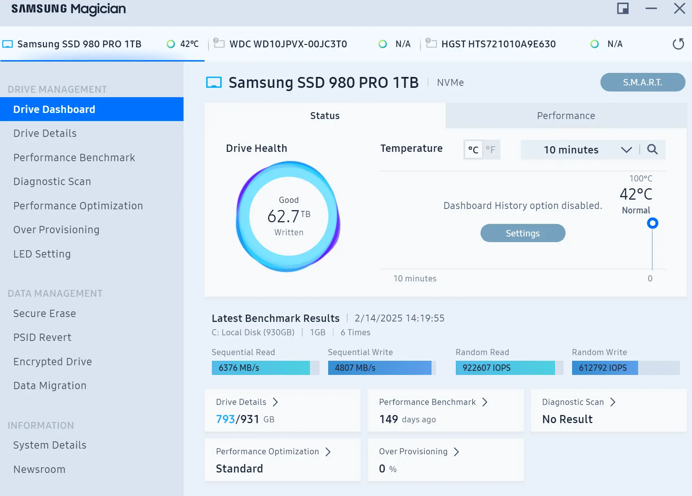Click the Random Read 922607 IOPS bar
Image resolution: width=692 pixels, height=496 pixels.
point(509,368)
